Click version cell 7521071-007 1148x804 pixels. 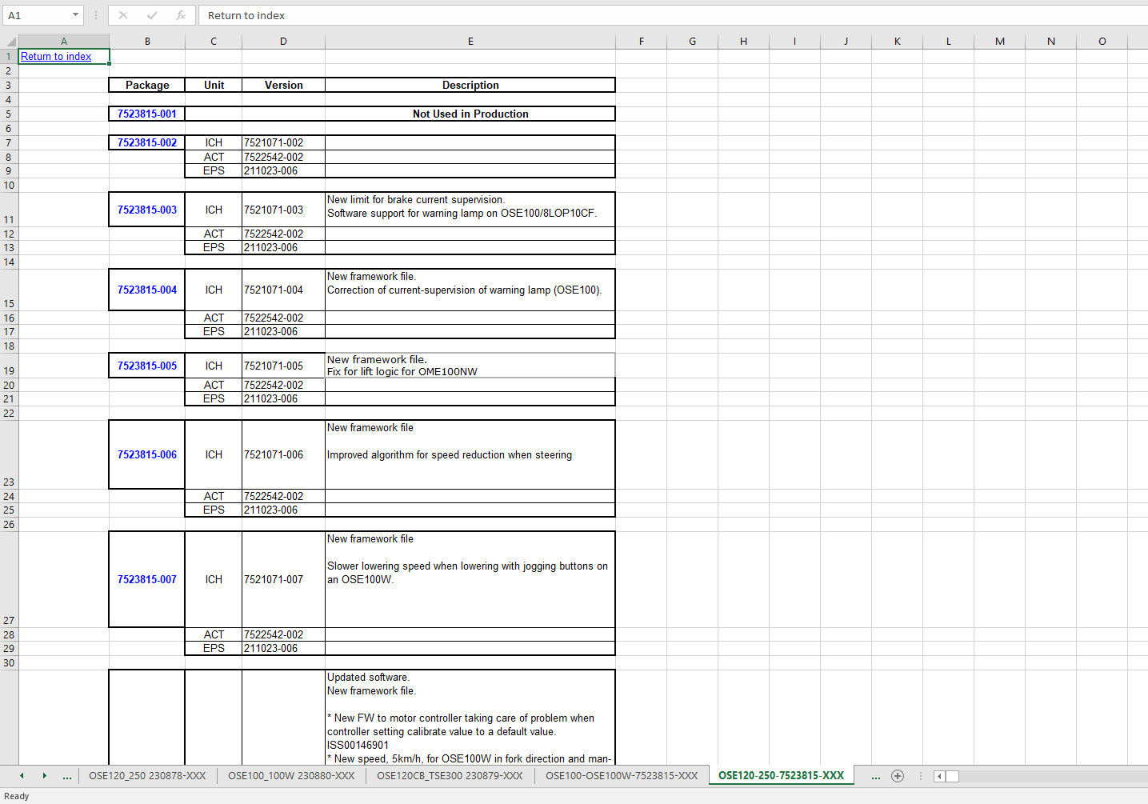coord(284,579)
